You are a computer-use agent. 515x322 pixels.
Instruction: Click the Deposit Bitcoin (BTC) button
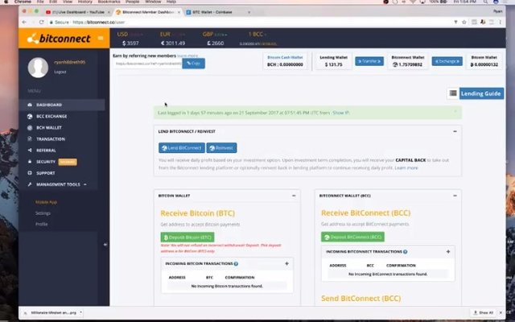pyautogui.click(x=187, y=237)
